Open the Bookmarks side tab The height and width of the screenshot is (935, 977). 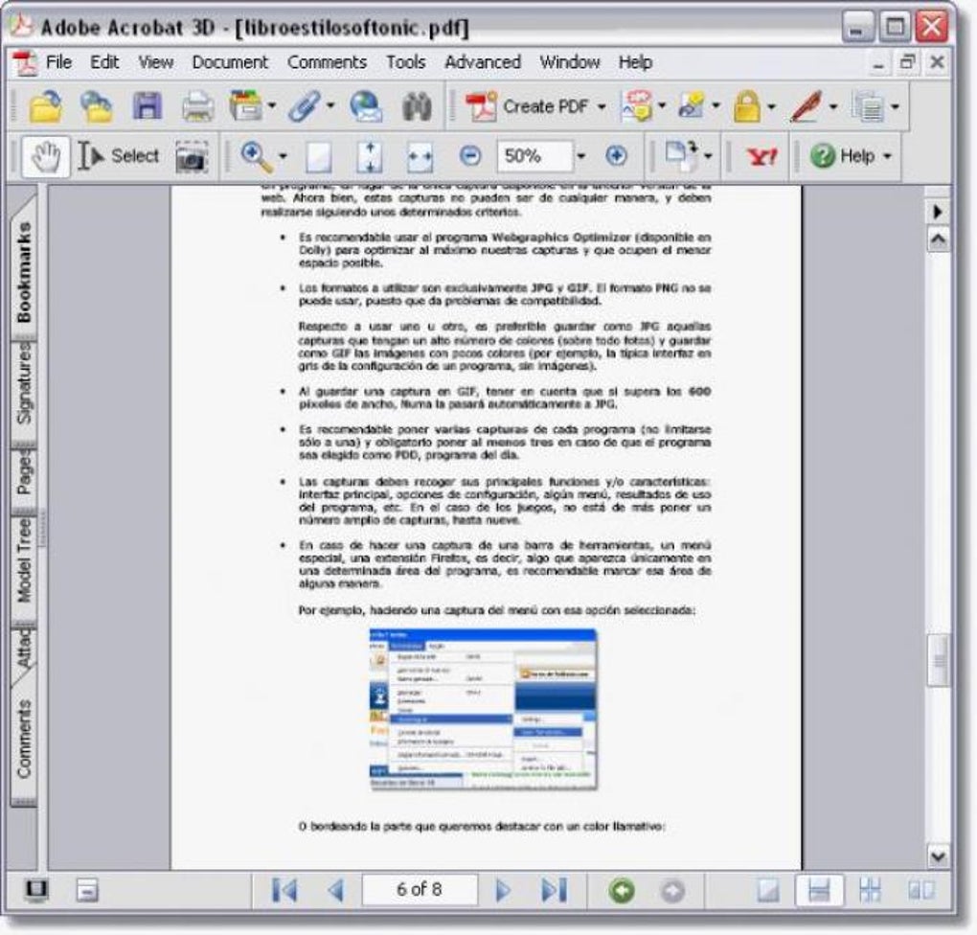[24, 272]
